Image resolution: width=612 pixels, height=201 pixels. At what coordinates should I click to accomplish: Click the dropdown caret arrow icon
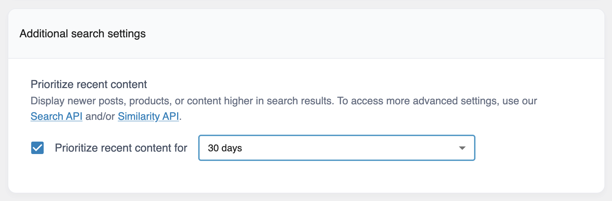[x=462, y=148]
